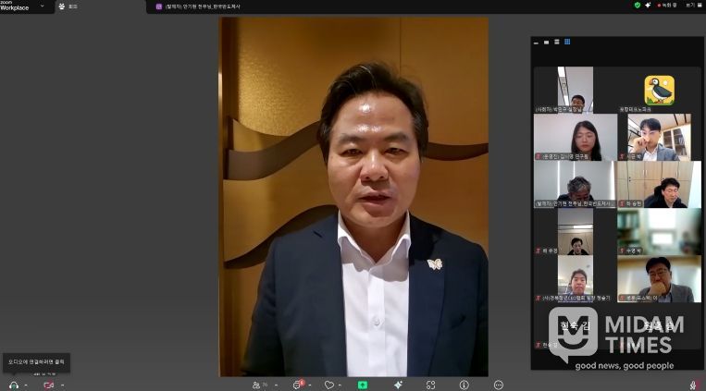The image size is (706, 391).
Task: Switch to the home tab with paw icon
Action: tap(68, 6)
